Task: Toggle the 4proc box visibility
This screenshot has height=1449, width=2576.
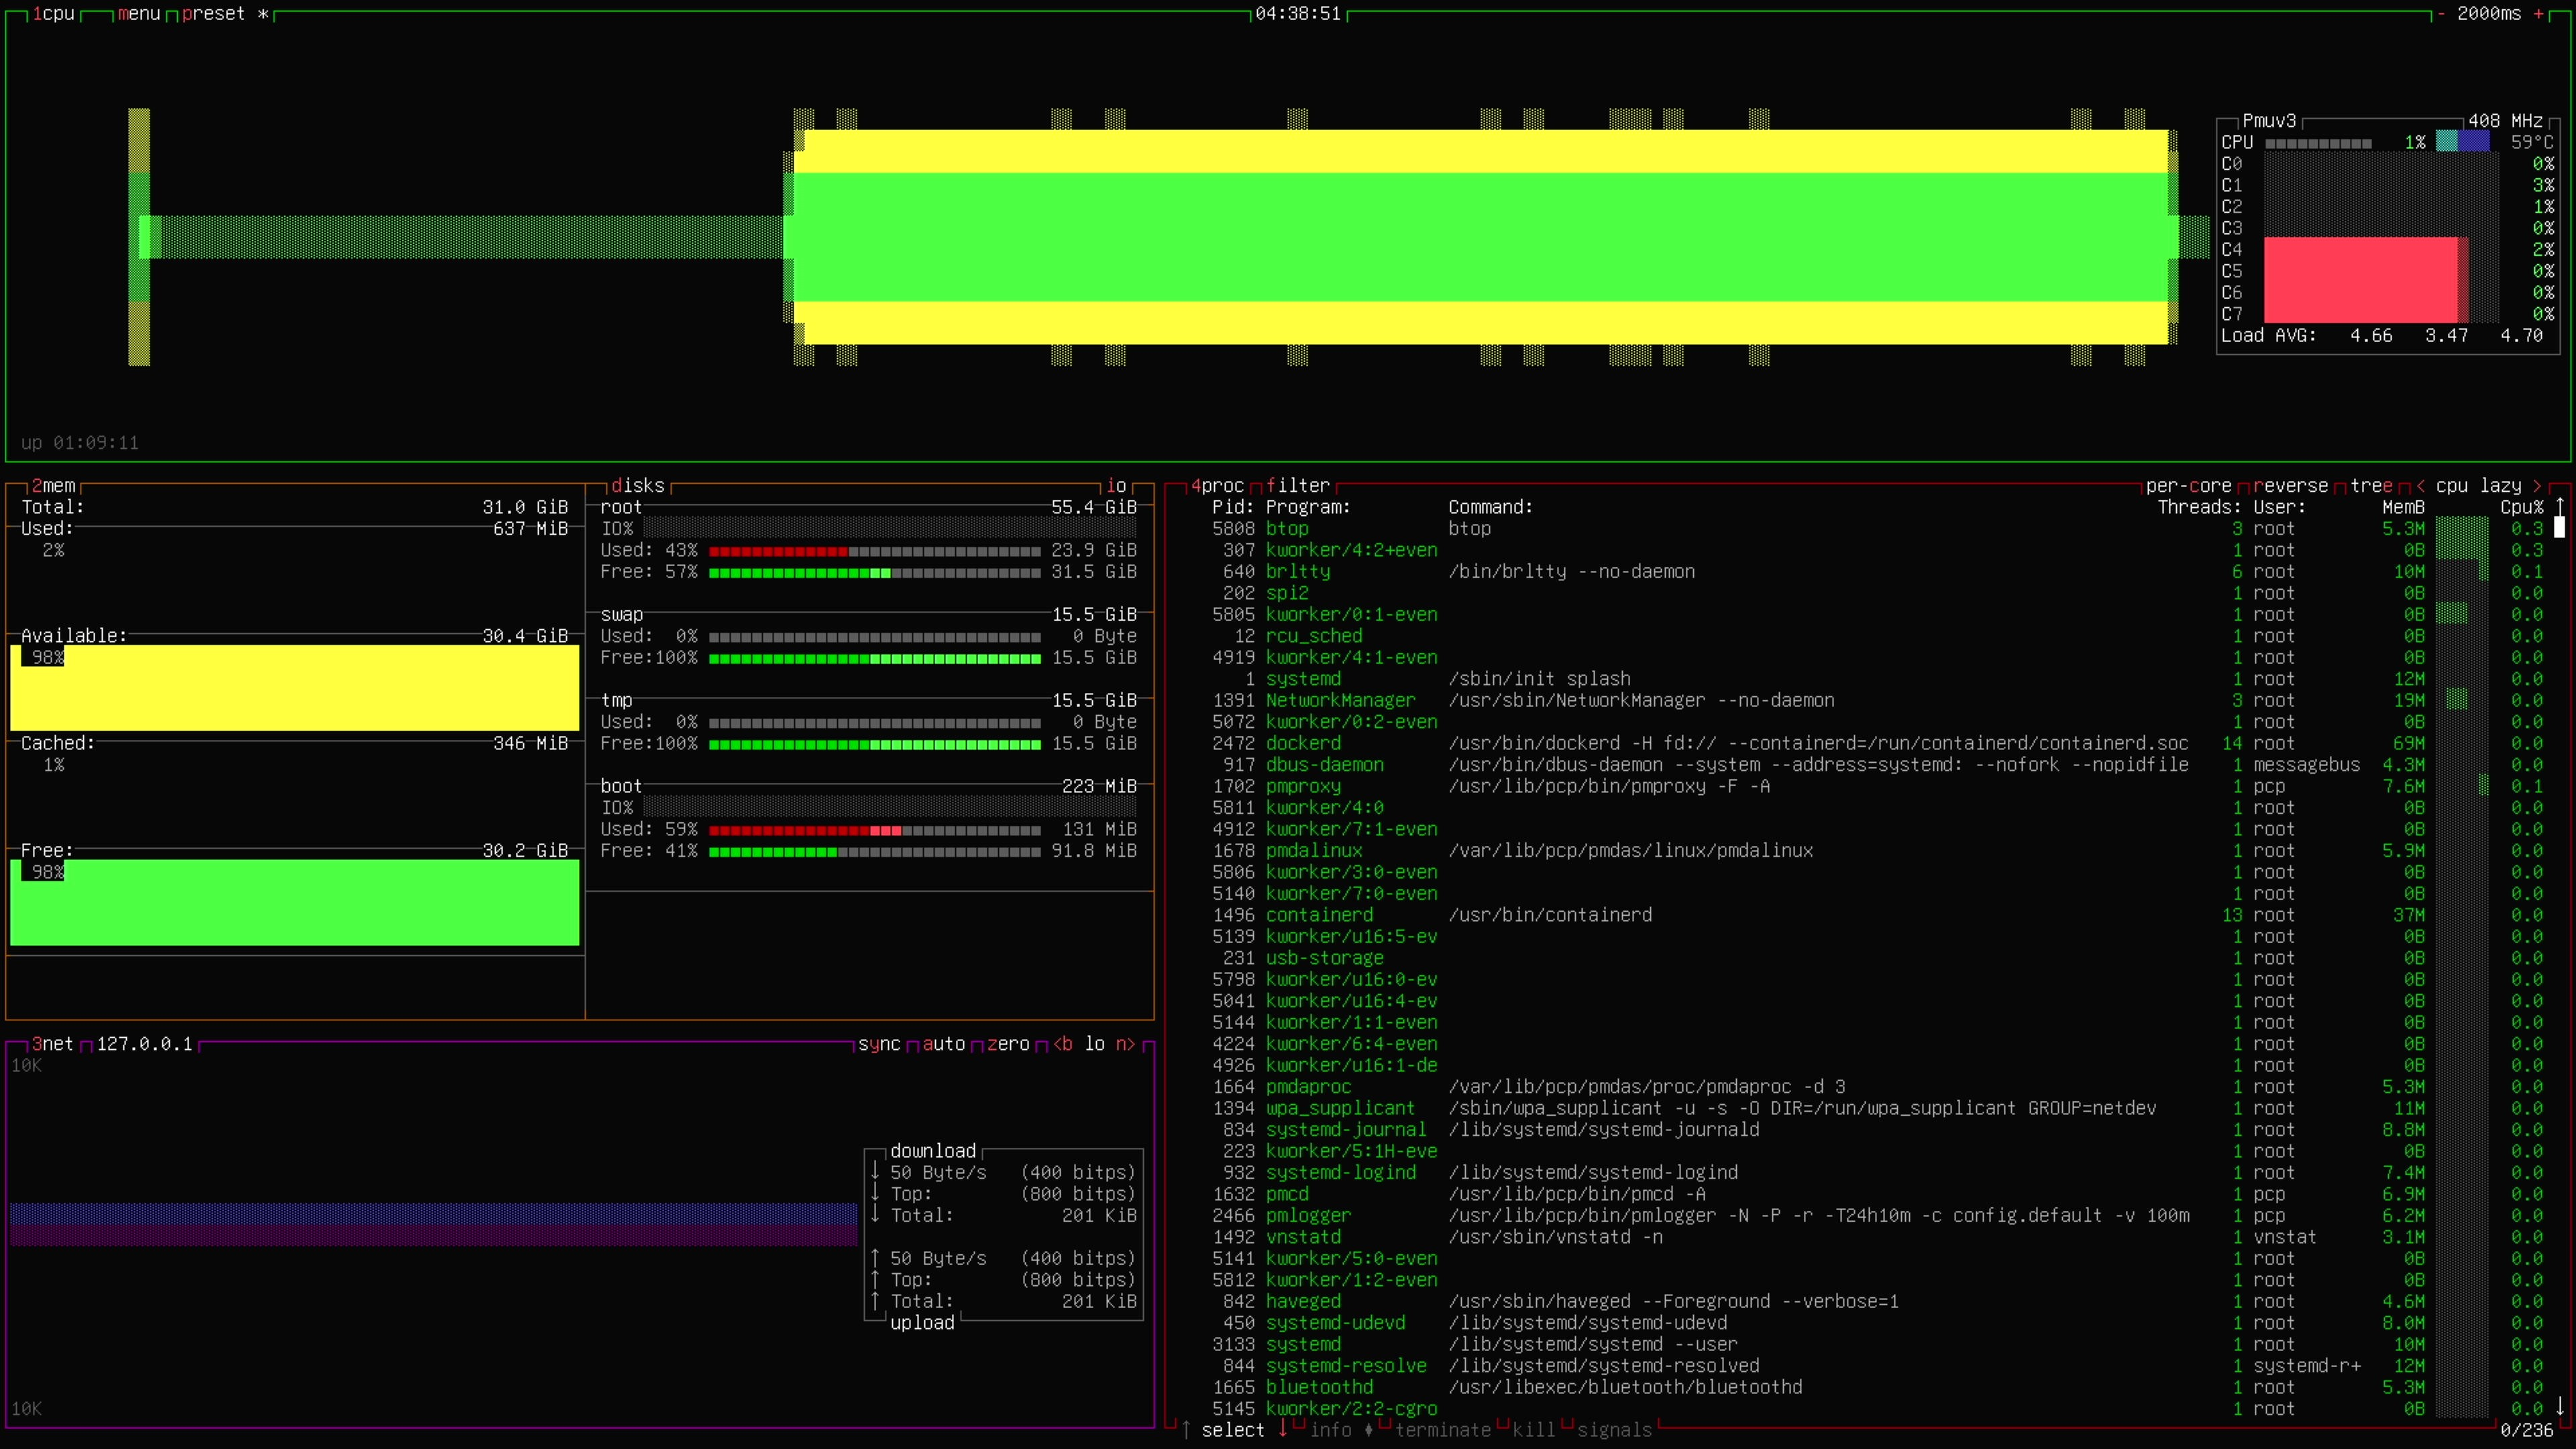Action: tap(1217, 486)
